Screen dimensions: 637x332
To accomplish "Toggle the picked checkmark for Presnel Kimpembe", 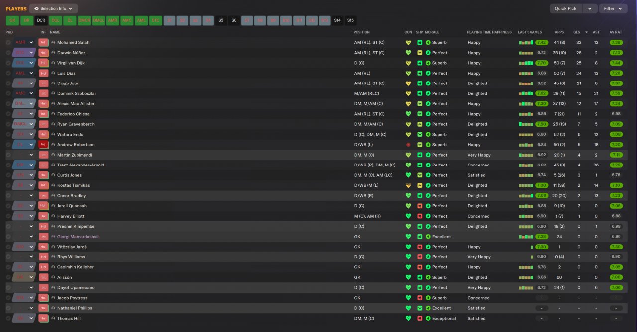I will tap(8, 226).
